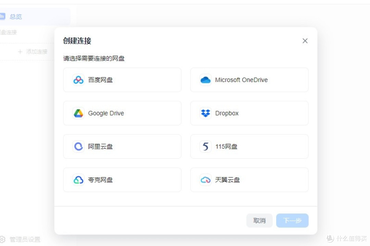Select the 百度网盘 label text
The height and width of the screenshot is (246, 370).
point(100,80)
